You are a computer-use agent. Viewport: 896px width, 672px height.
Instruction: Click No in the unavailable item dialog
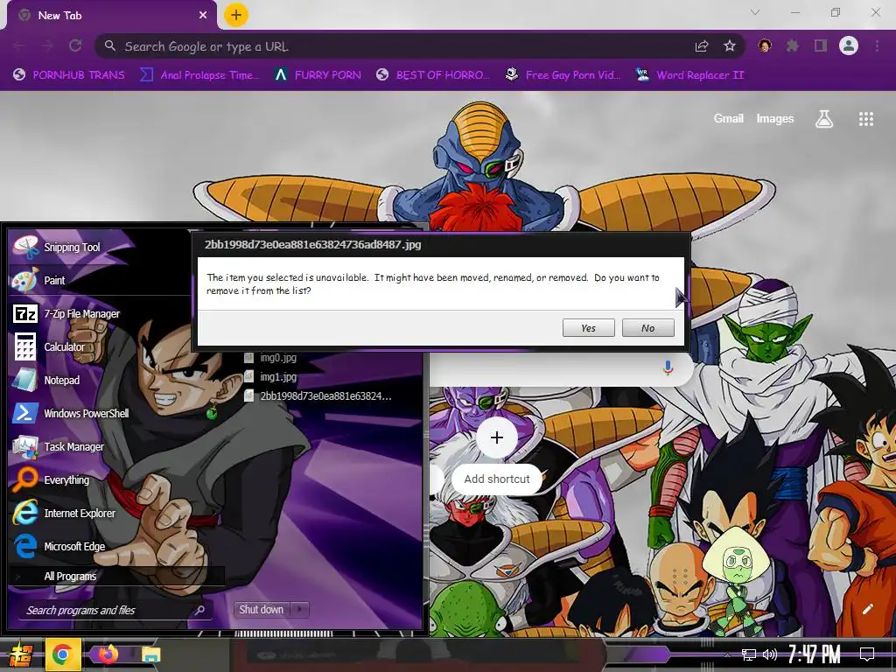[648, 328]
